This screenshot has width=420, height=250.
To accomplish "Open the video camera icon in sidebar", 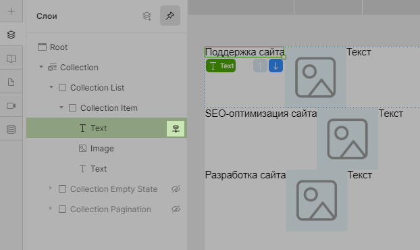I will click(x=11, y=105).
